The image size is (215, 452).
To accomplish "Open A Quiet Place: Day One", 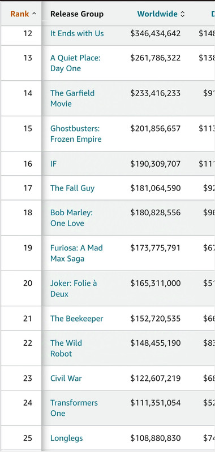I will (75, 63).
